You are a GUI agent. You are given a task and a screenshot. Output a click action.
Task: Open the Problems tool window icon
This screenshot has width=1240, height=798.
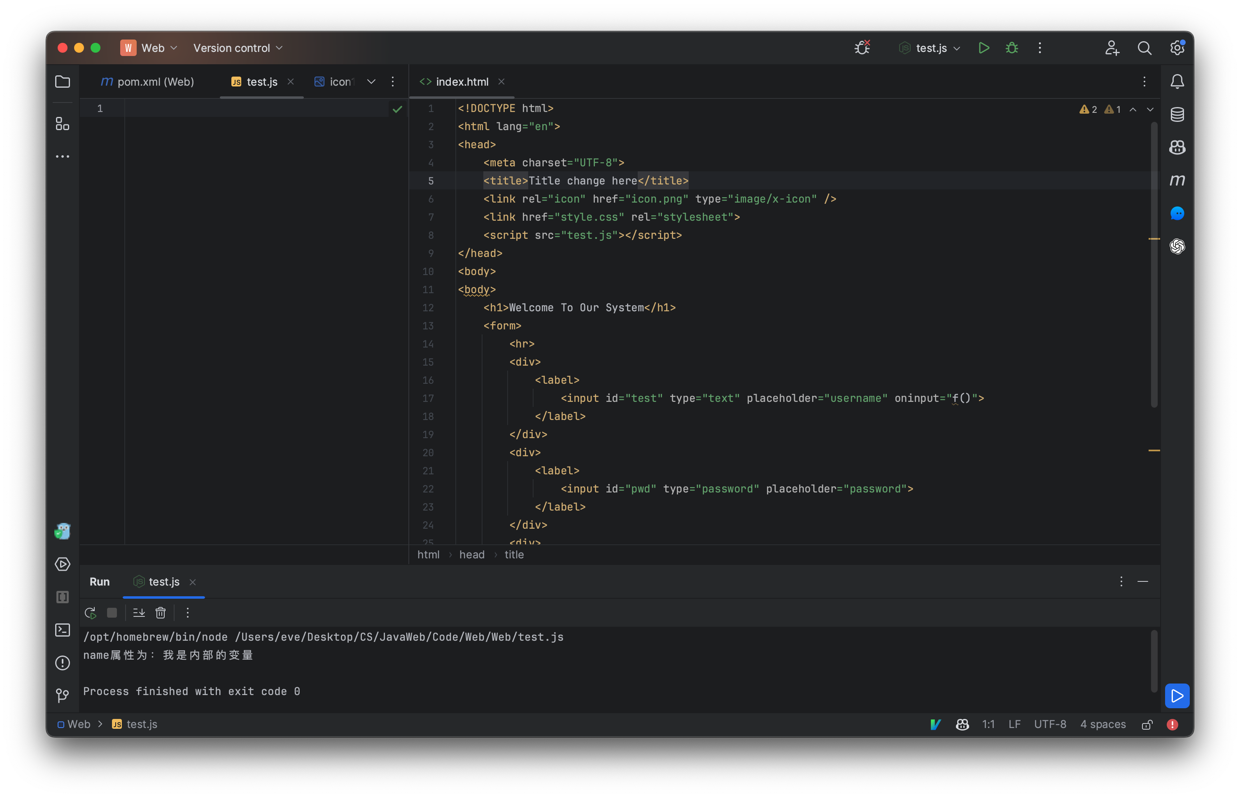pyautogui.click(x=63, y=663)
